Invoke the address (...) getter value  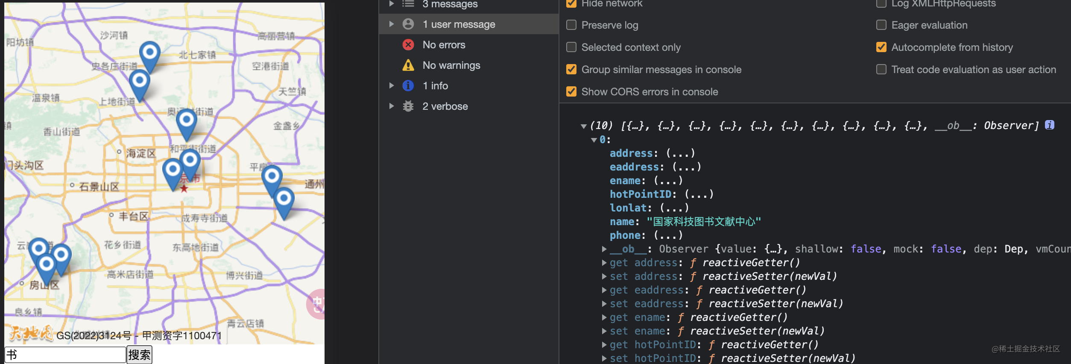coord(681,153)
